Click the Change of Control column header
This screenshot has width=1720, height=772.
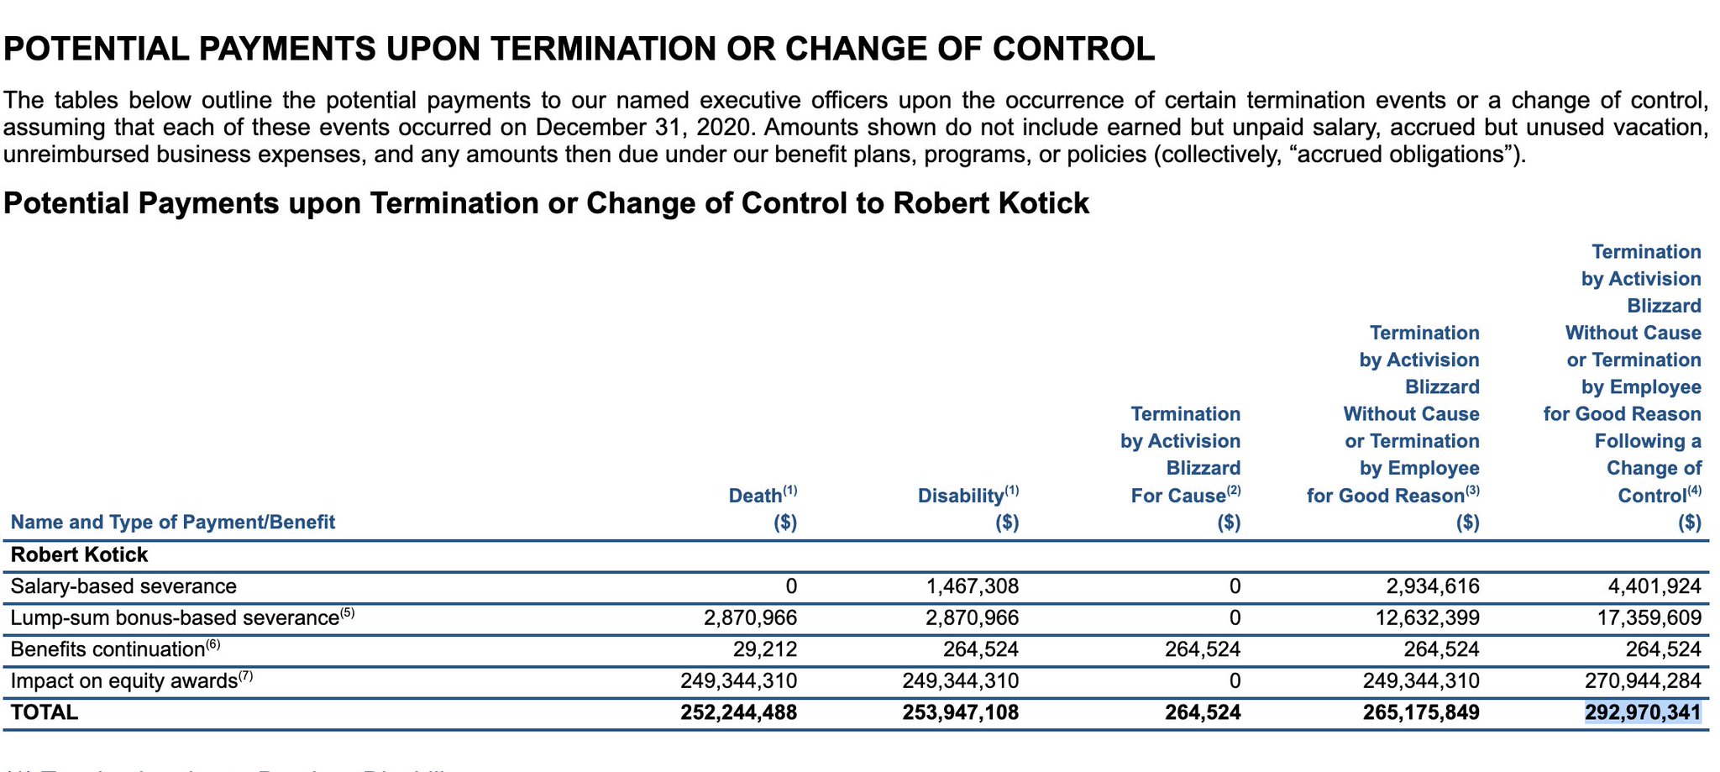1623,387
